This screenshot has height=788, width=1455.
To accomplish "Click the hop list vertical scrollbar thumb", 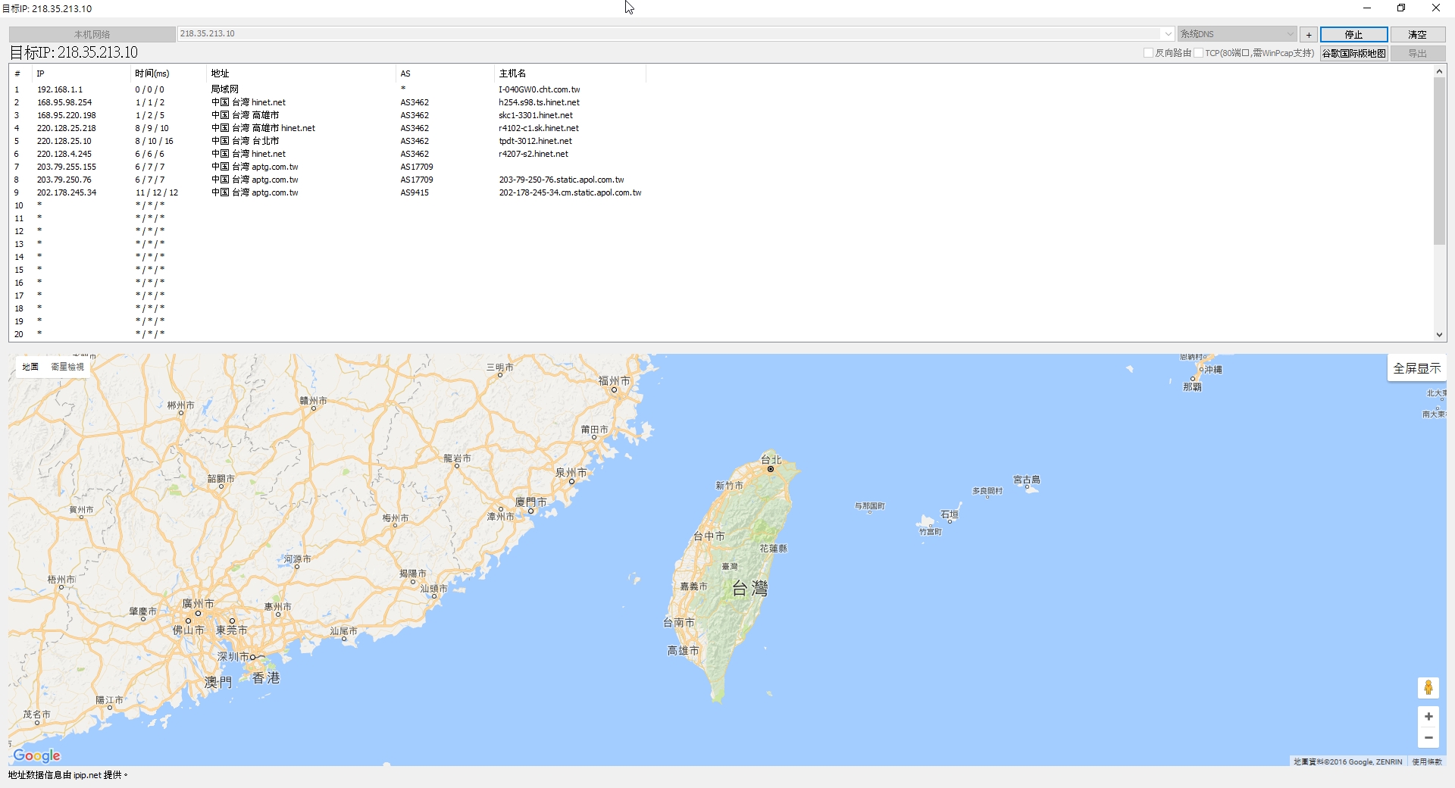I will click(x=1439, y=161).
